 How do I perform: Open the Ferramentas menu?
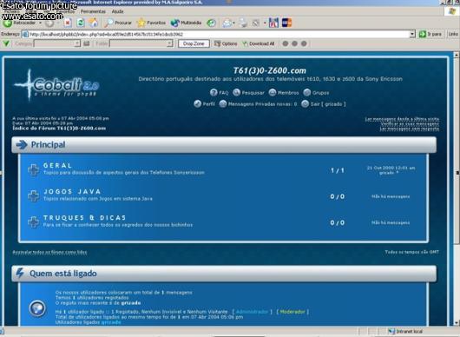(93, 11)
